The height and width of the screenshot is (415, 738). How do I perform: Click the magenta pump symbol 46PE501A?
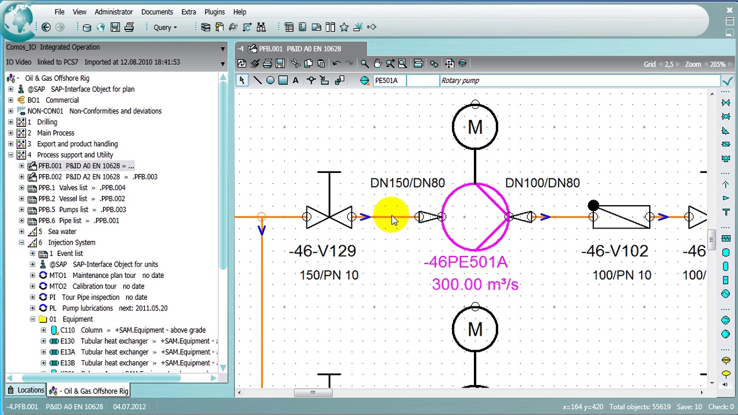tap(475, 217)
